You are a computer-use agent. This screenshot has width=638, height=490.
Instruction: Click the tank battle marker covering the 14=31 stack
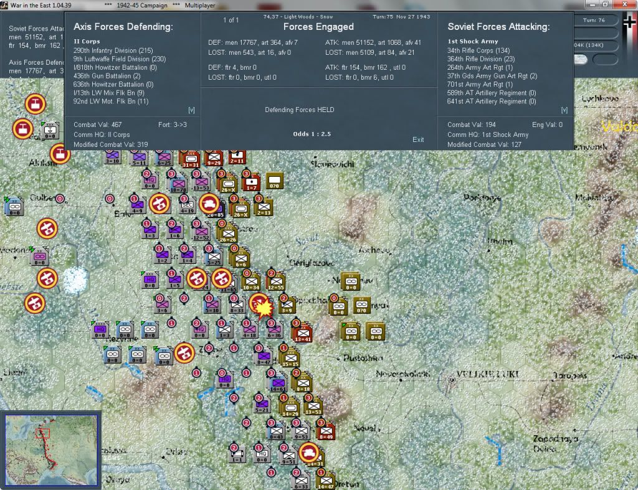[x=308, y=452]
